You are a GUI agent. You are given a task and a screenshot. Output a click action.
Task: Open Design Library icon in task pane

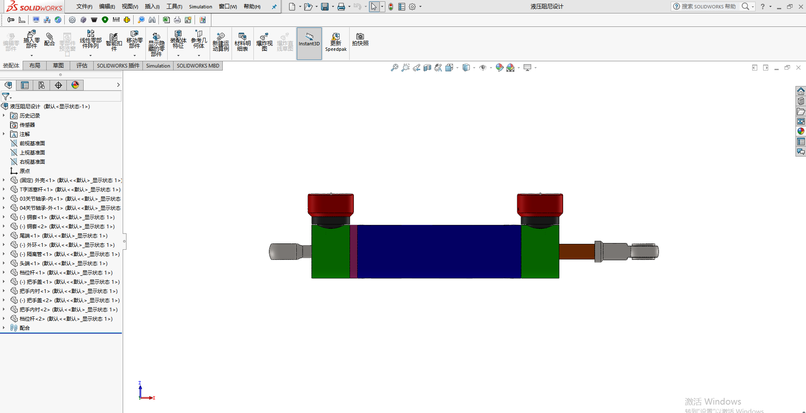coord(801,101)
